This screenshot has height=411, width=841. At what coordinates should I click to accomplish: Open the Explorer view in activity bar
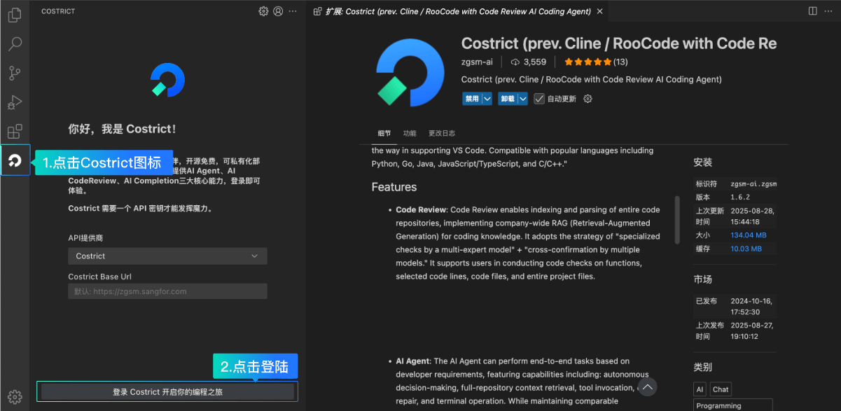tap(15, 14)
